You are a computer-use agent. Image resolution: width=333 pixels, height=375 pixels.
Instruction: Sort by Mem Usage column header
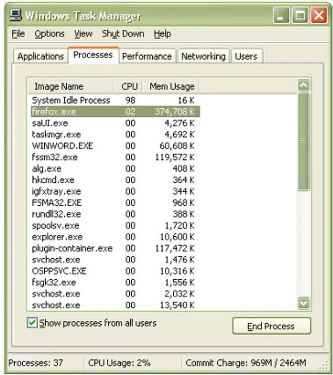pos(171,86)
